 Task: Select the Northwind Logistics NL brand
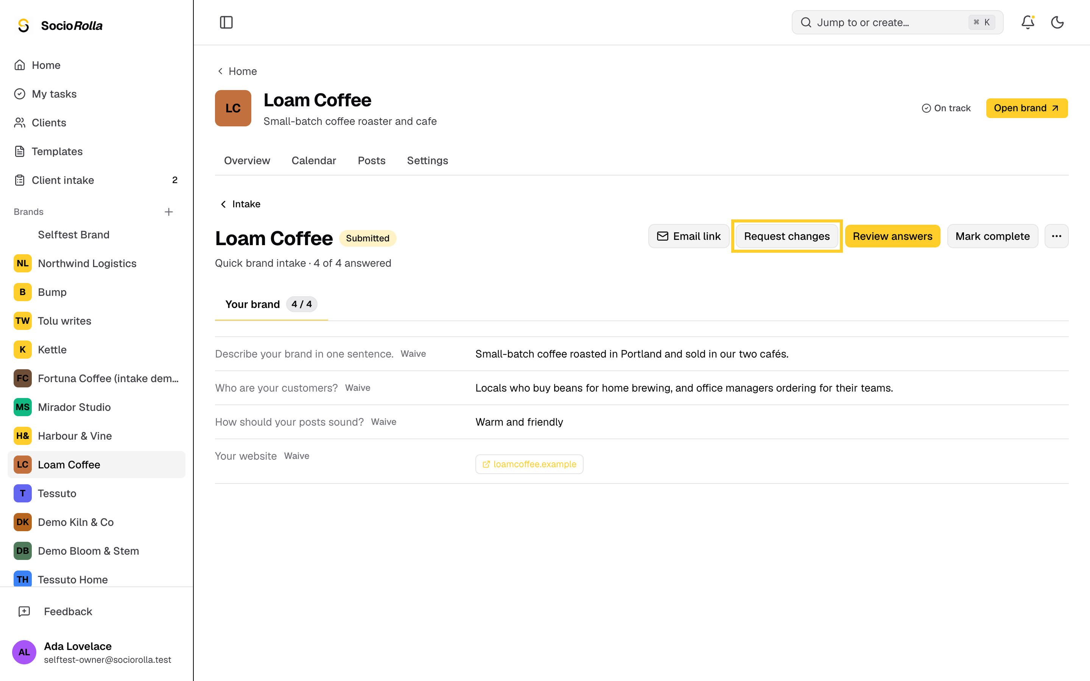click(x=97, y=263)
